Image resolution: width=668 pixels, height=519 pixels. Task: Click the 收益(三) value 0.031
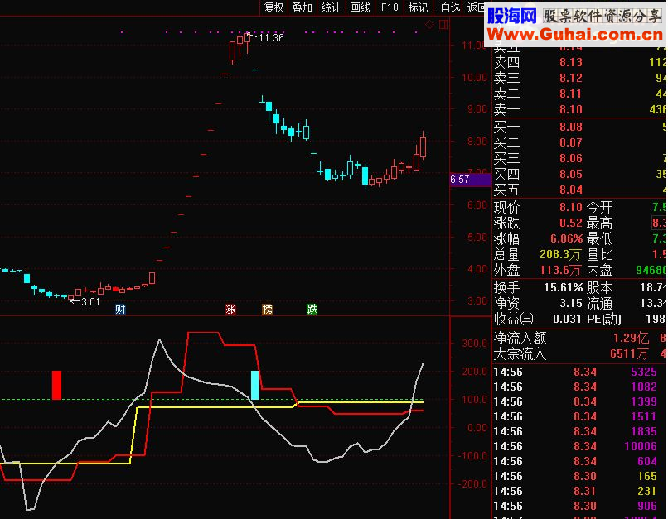pyautogui.click(x=567, y=319)
